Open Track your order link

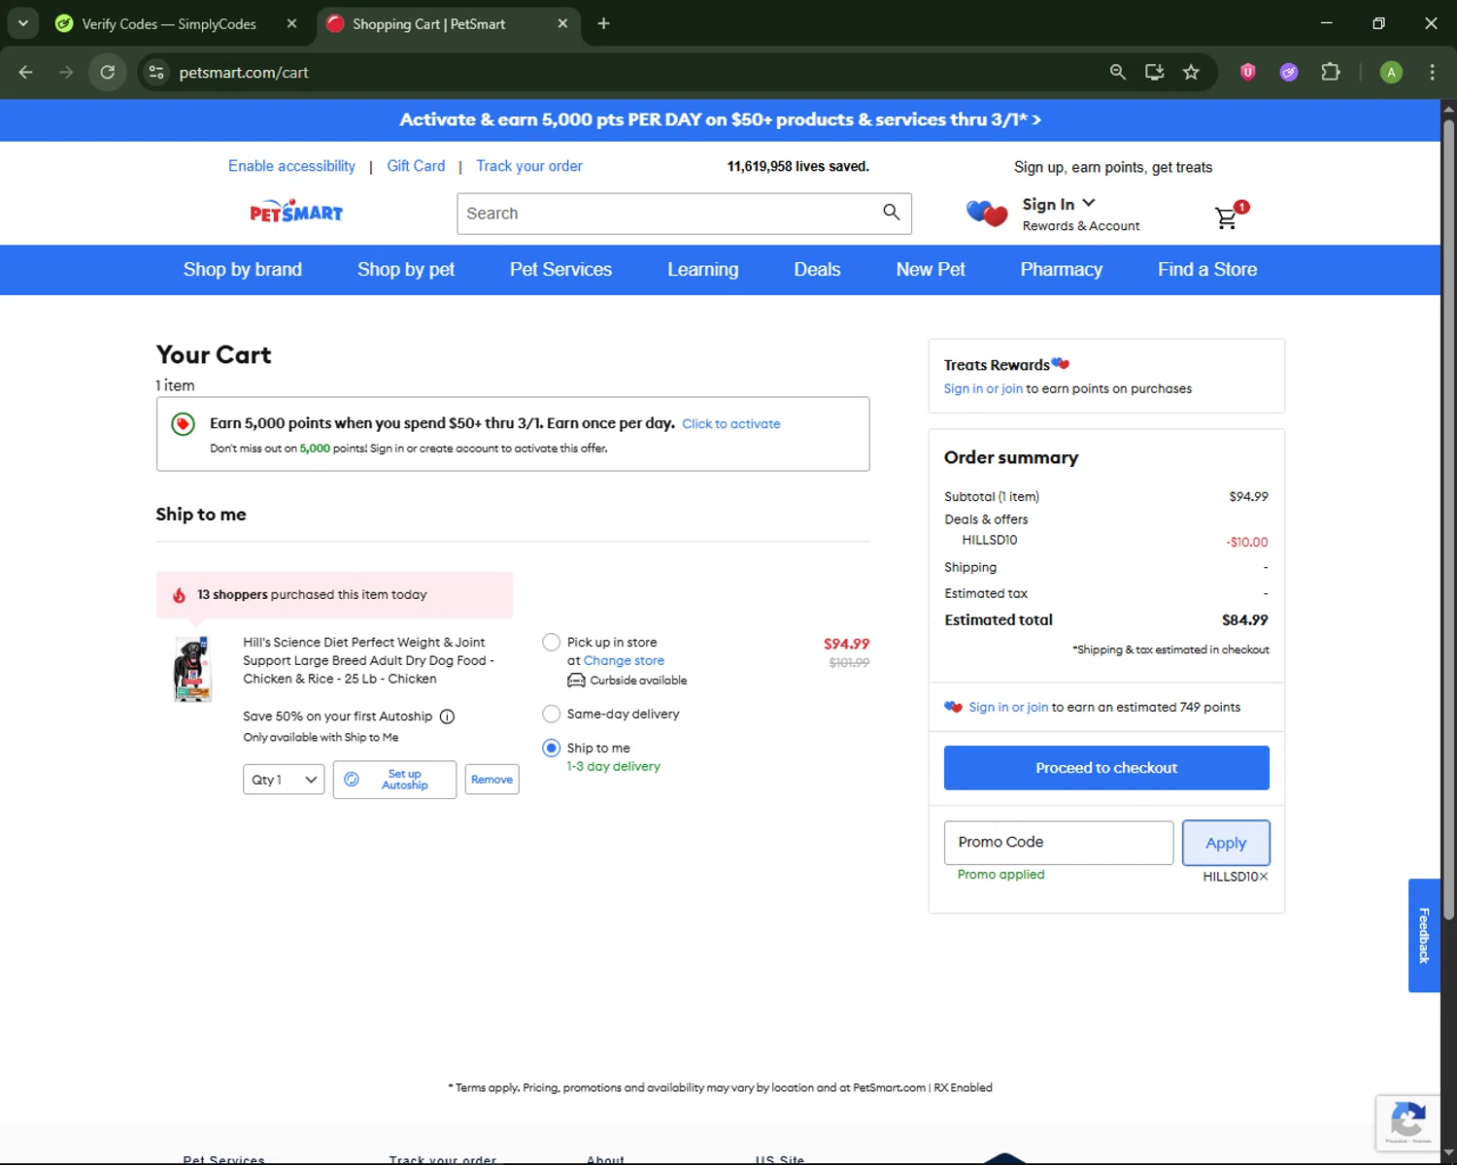click(529, 166)
